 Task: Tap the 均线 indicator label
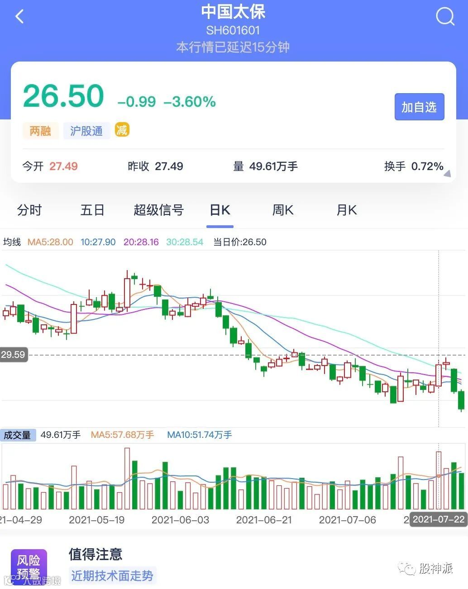point(12,242)
